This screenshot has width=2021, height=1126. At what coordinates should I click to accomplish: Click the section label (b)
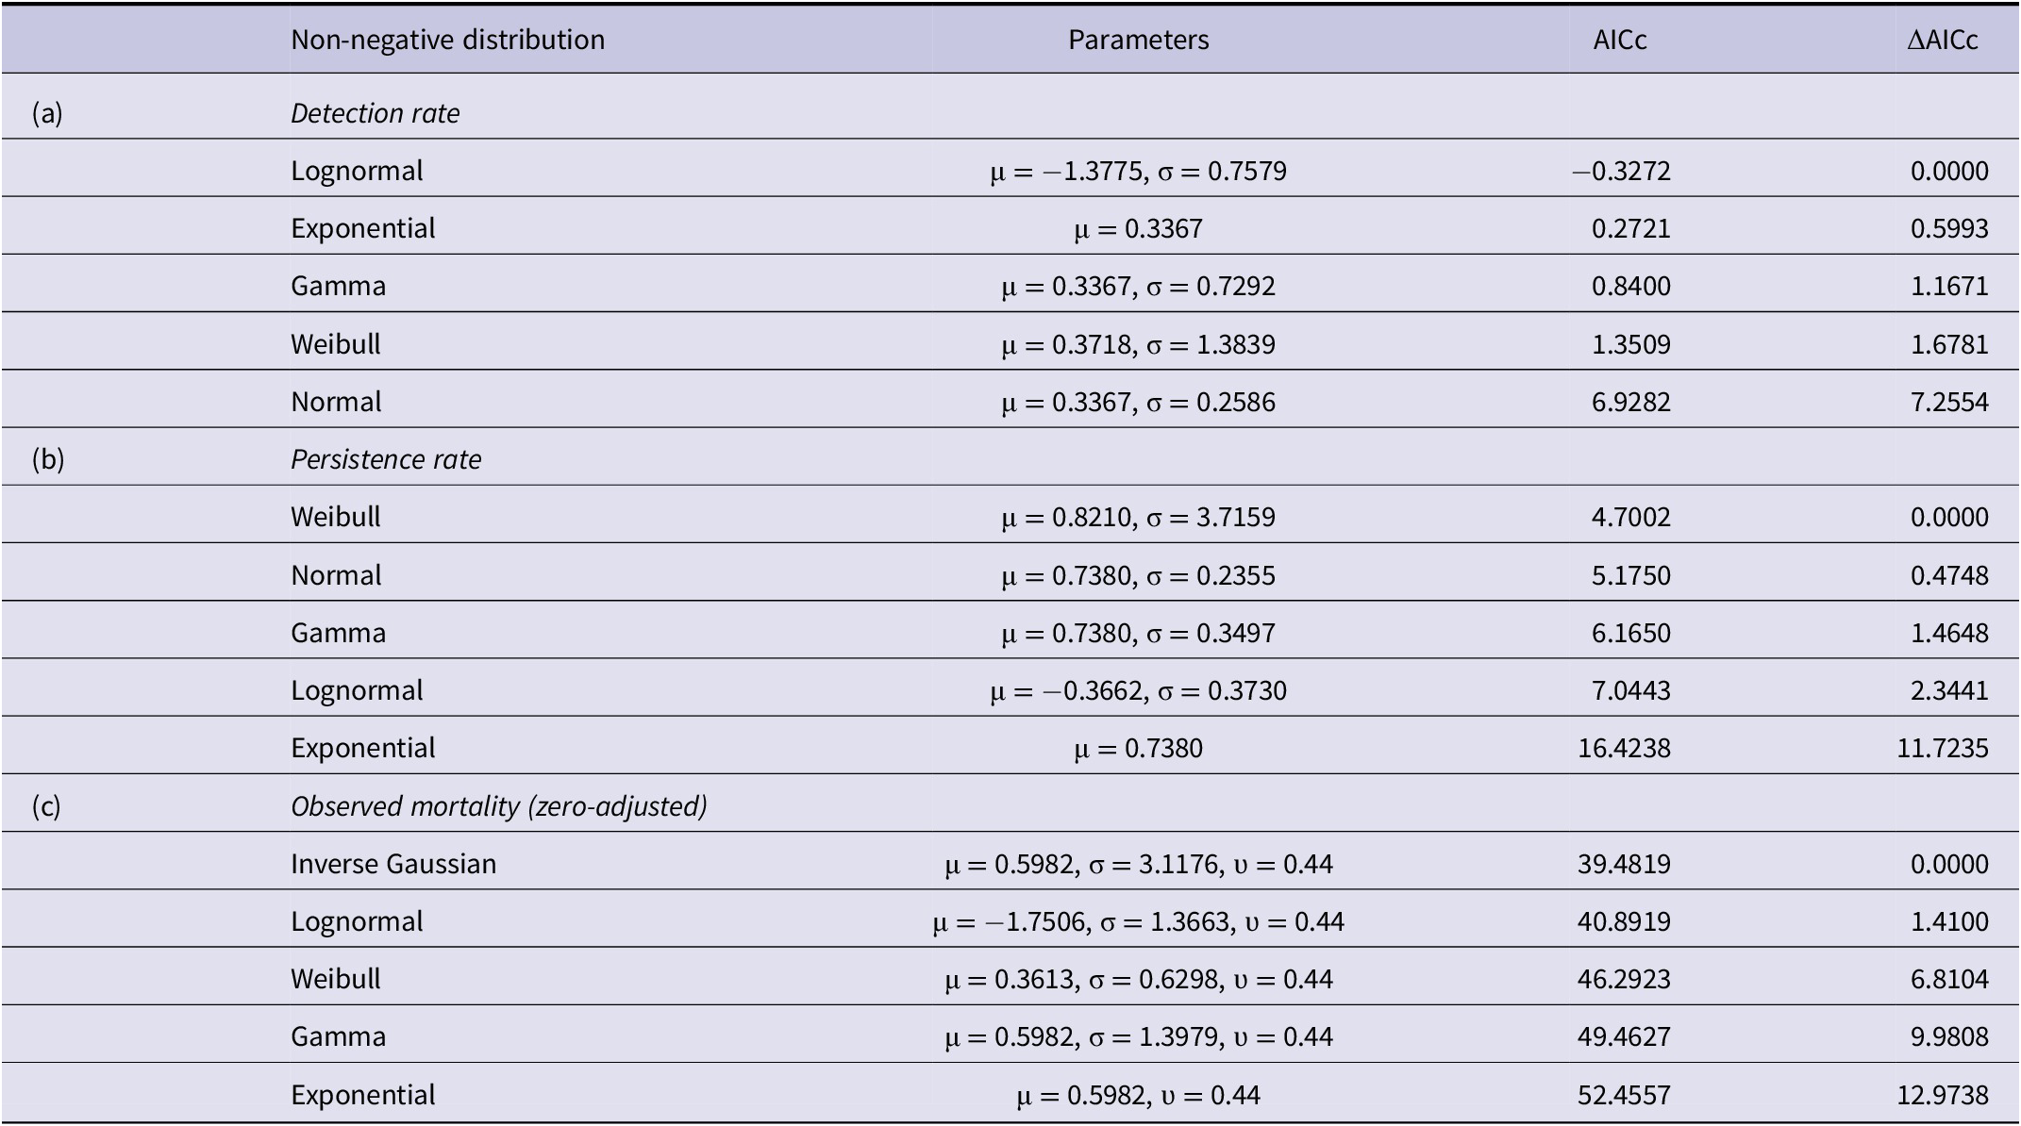47,459
